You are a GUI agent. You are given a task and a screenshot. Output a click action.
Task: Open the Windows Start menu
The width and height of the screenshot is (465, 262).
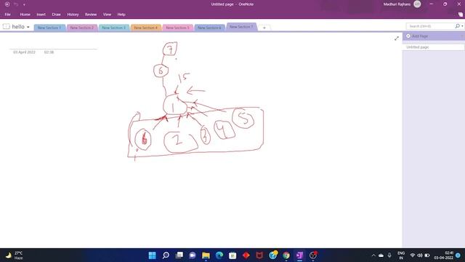pos(152,255)
